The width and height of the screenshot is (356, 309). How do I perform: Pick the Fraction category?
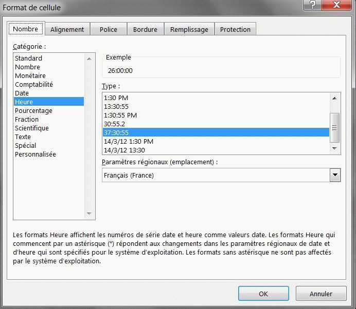pos(48,120)
